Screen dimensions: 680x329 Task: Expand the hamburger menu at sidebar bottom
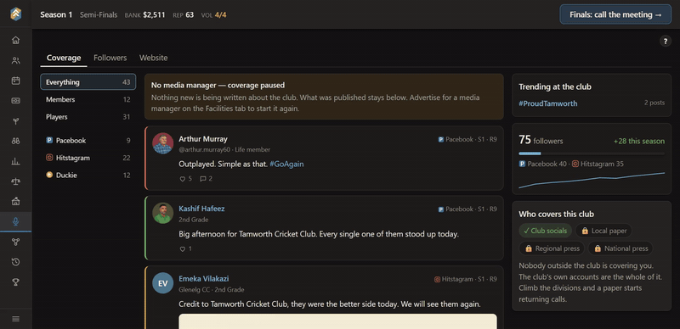pyautogui.click(x=15, y=319)
